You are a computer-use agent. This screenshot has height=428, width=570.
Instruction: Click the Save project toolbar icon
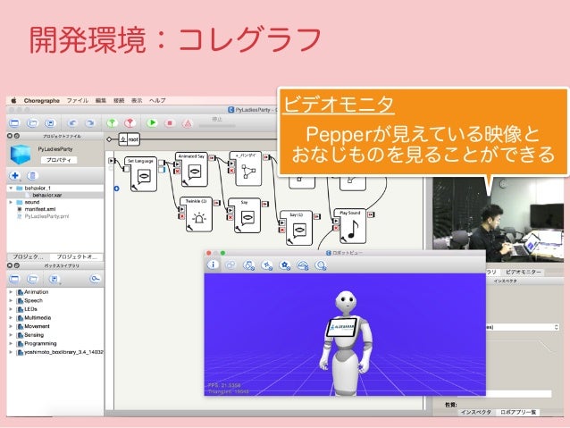click(x=50, y=123)
